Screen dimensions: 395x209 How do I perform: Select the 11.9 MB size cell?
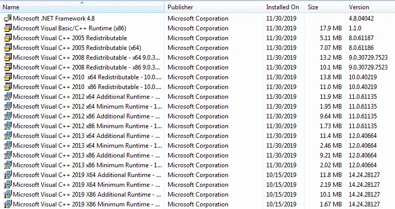point(331,97)
